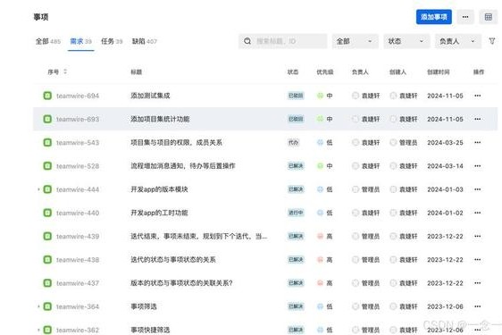
Task: Open item 添加测试集成
Action: (x=150, y=96)
